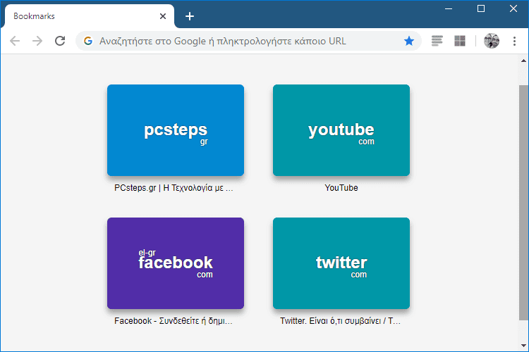529x352 pixels.
Task: Click the Facebook - Συνδεθείτε caption
Action: coord(174,321)
